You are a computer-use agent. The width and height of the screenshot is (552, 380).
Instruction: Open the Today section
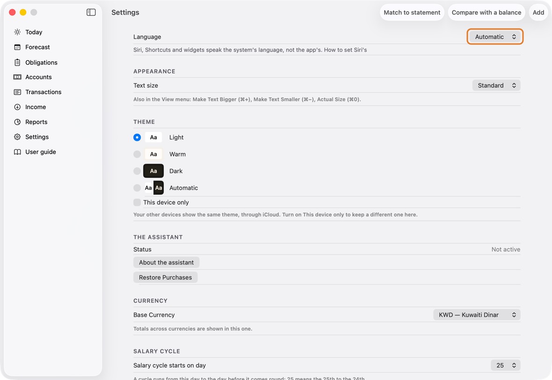point(34,32)
